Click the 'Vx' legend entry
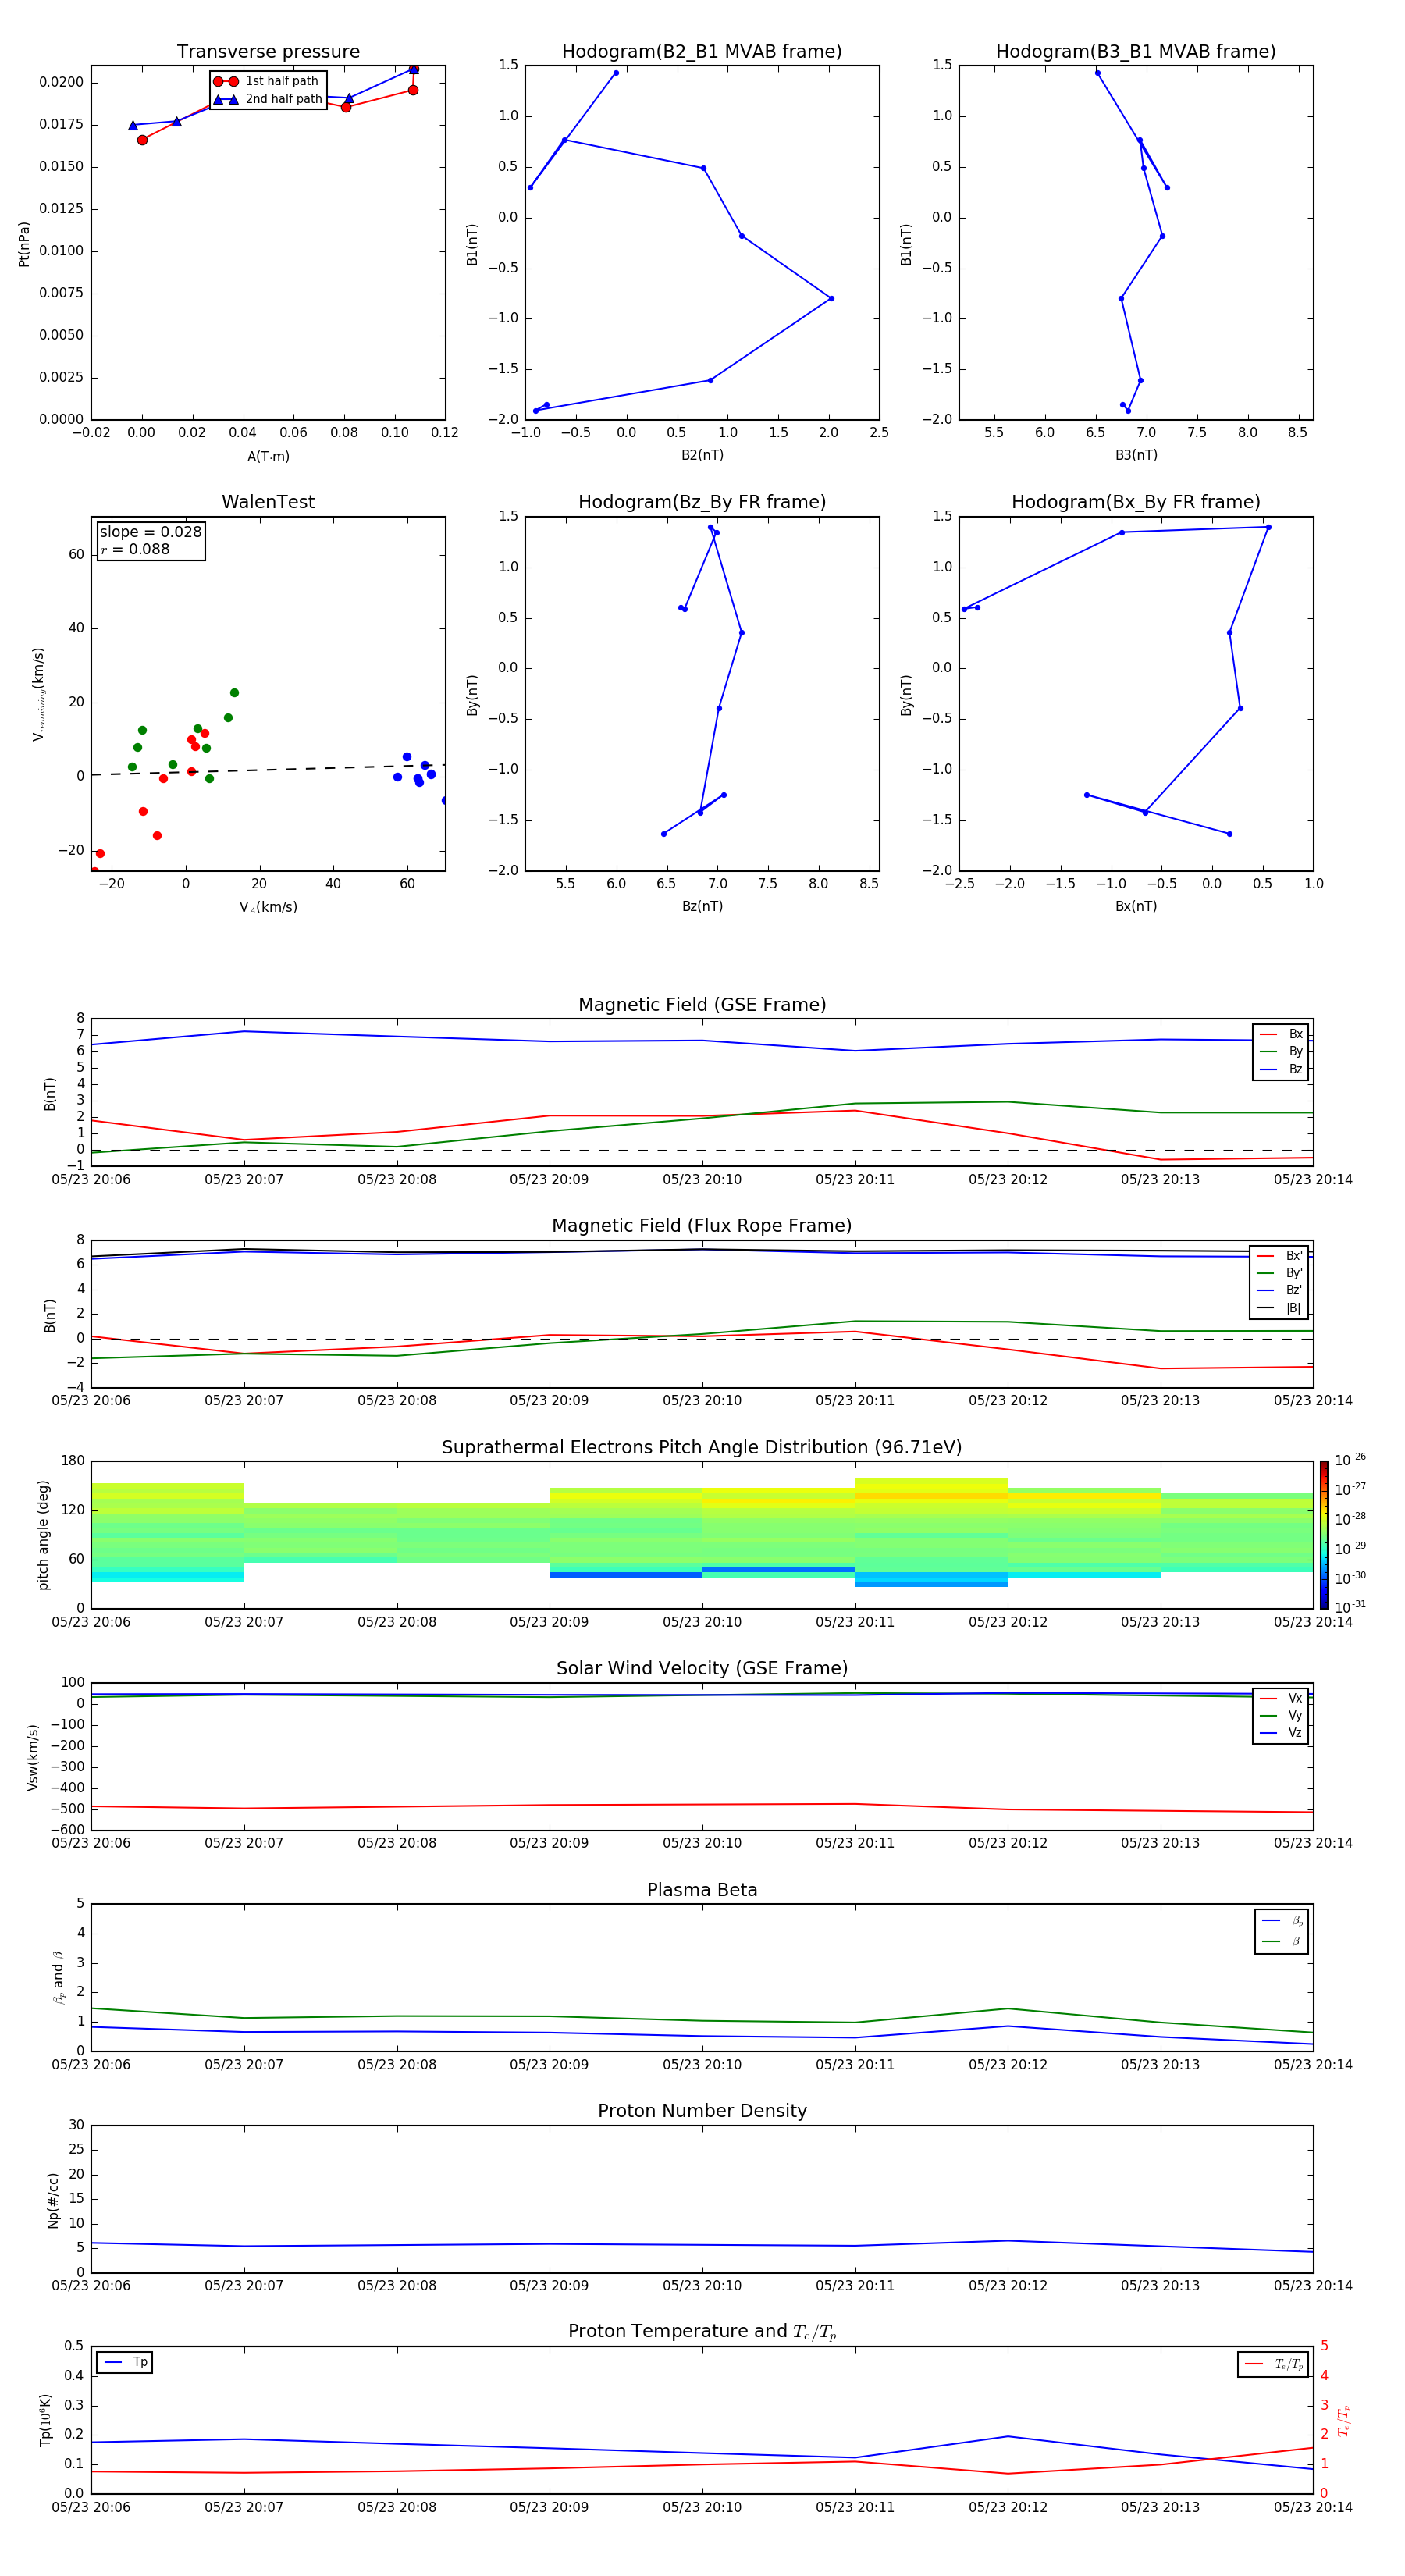Viewport: 1405px width, 2576px height. [x=1281, y=1699]
